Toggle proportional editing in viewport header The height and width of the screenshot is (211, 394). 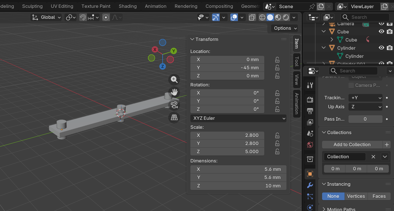pyautogui.click(x=106, y=17)
